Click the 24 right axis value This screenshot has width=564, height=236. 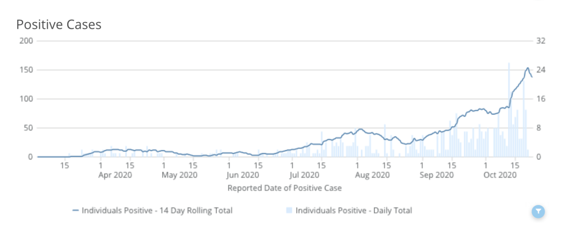(540, 70)
